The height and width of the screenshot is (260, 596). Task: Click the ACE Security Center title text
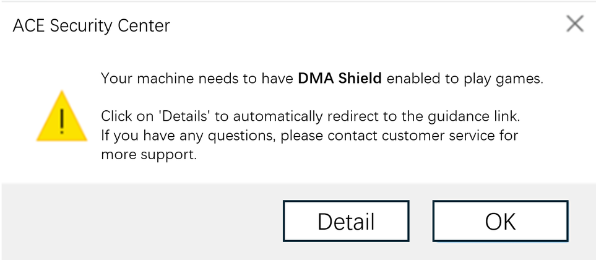tap(91, 26)
